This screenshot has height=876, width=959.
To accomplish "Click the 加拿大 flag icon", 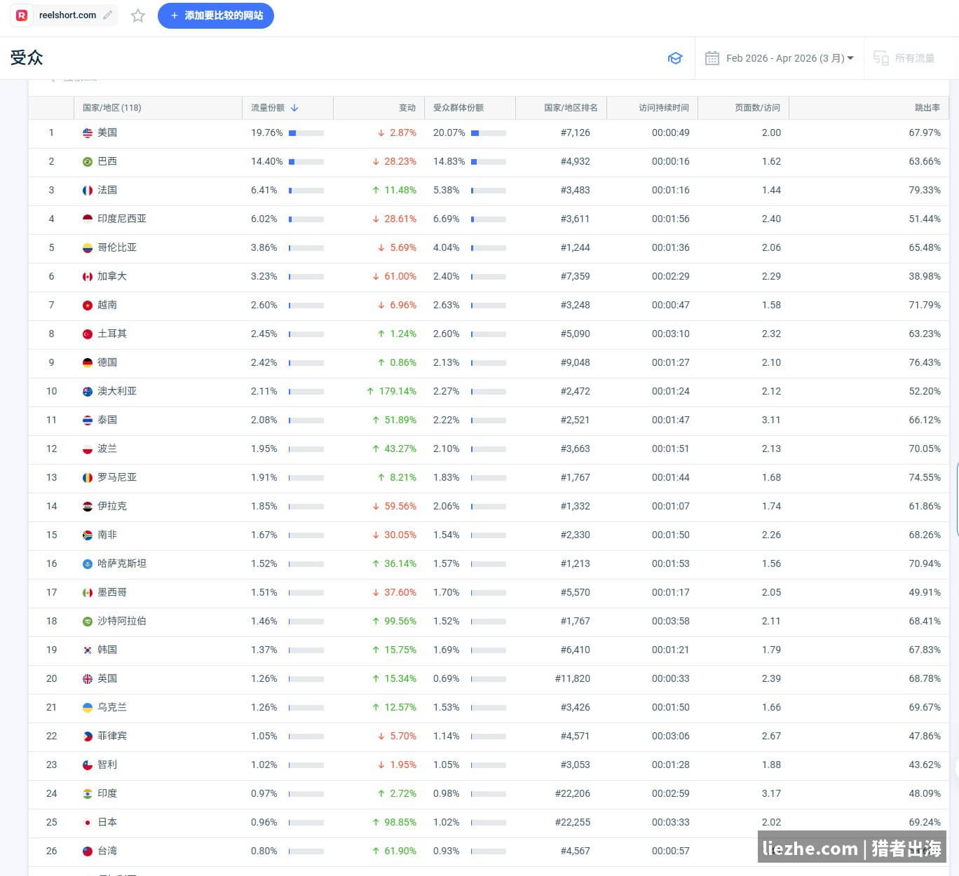I will pyautogui.click(x=88, y=277).
